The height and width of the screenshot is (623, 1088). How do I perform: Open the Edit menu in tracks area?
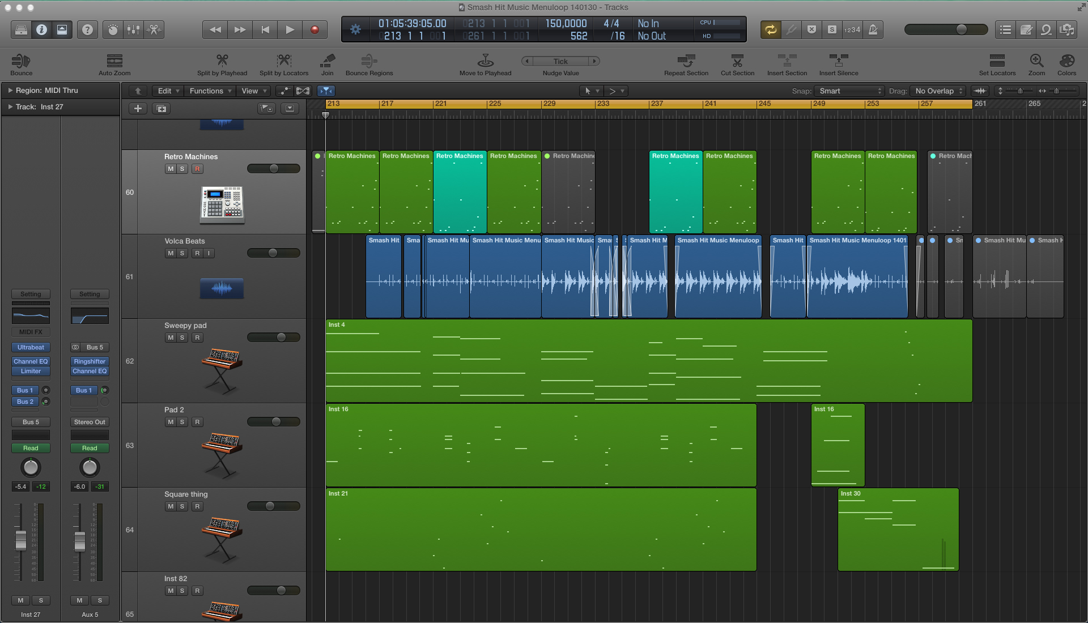(166, 91)
